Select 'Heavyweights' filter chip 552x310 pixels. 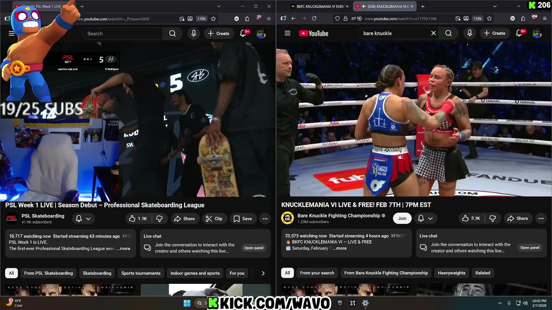click(452, 273)
